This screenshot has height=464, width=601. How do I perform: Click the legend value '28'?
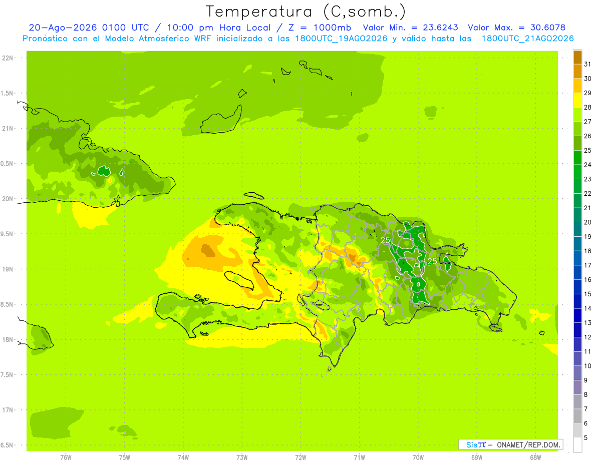point(588,107)
